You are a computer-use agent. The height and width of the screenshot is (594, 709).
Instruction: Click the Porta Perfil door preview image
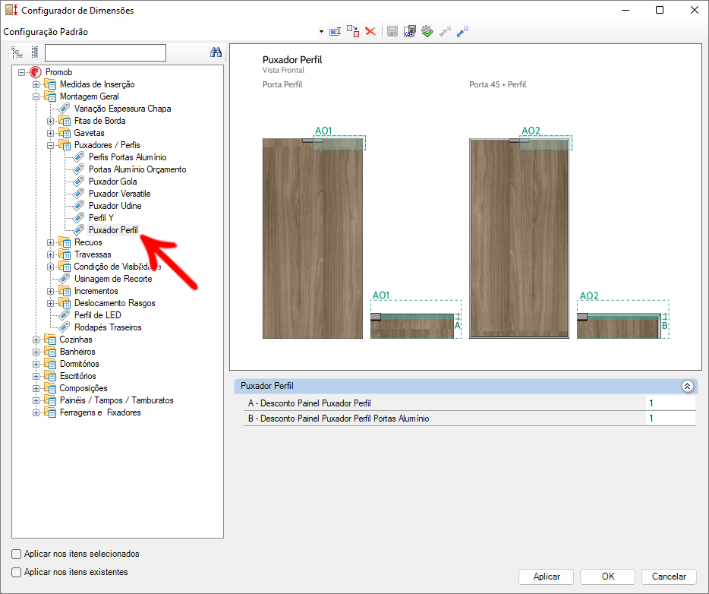click(x=313, y=239)
